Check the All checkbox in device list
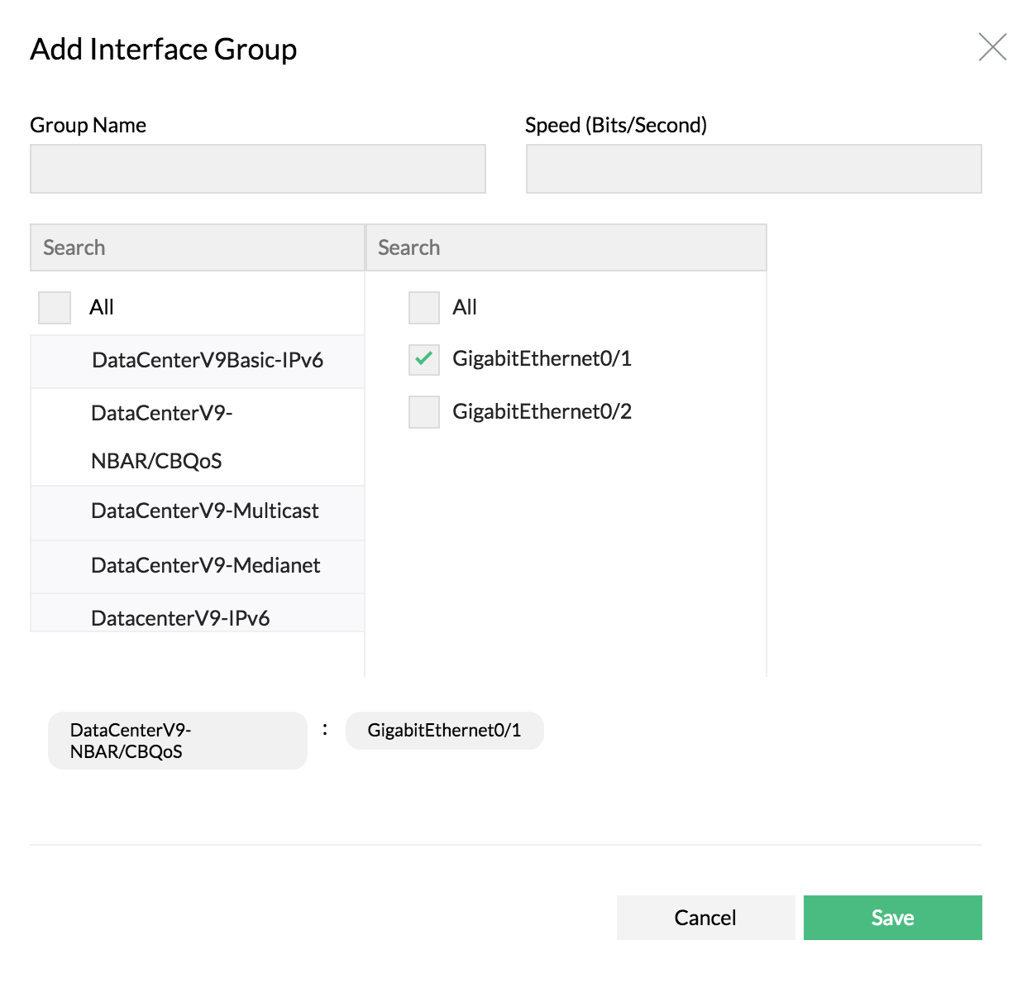The height and width of the screenshot is (998, 1027). 54,307
